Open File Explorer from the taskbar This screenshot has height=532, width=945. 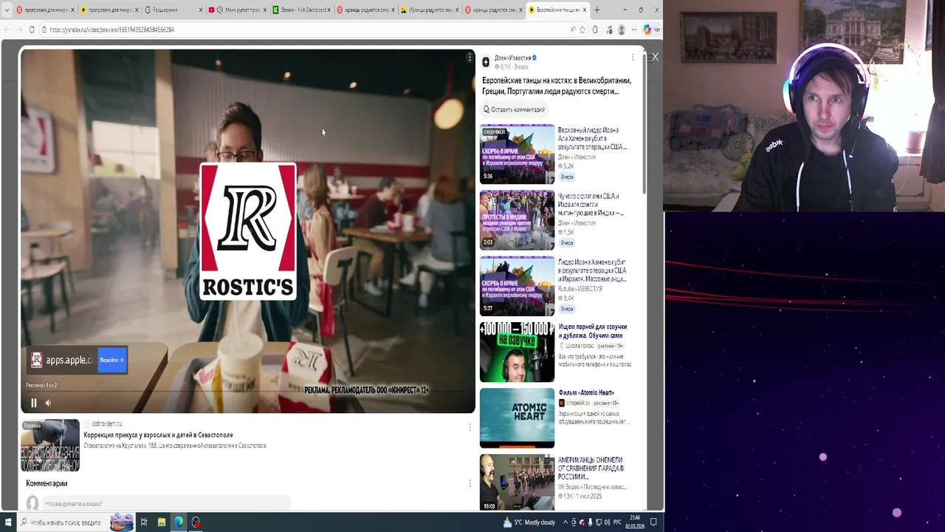click(x=161, y=522)
